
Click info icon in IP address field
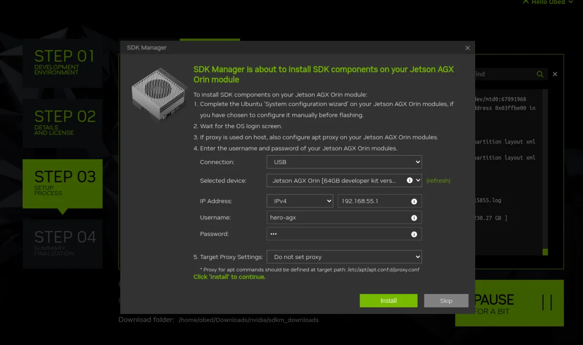point(414,201)
